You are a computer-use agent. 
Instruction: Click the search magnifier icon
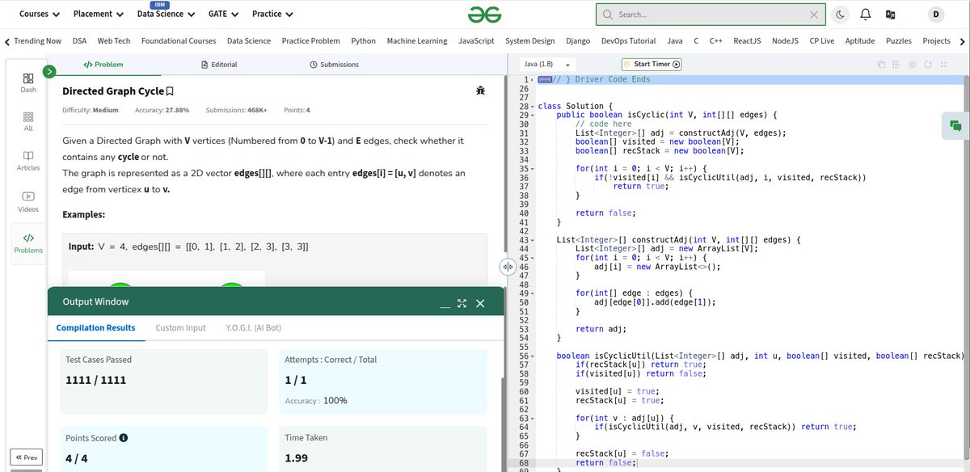point(607,15)
